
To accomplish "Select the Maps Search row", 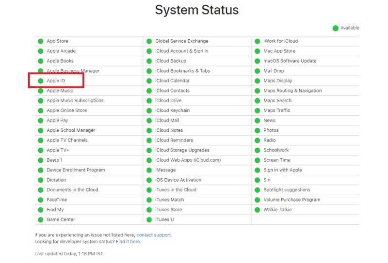I will point(306,101).
